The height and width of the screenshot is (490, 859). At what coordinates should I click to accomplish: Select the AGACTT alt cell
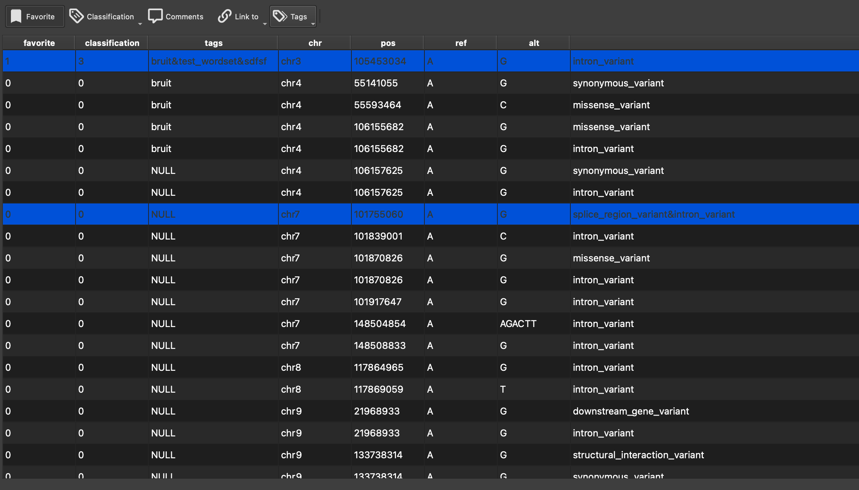pos(518,324)
